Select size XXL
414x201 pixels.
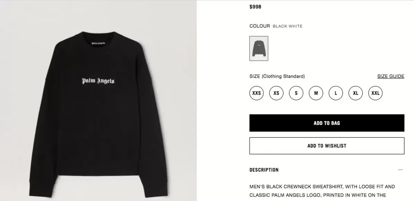(x=375, y=93)
